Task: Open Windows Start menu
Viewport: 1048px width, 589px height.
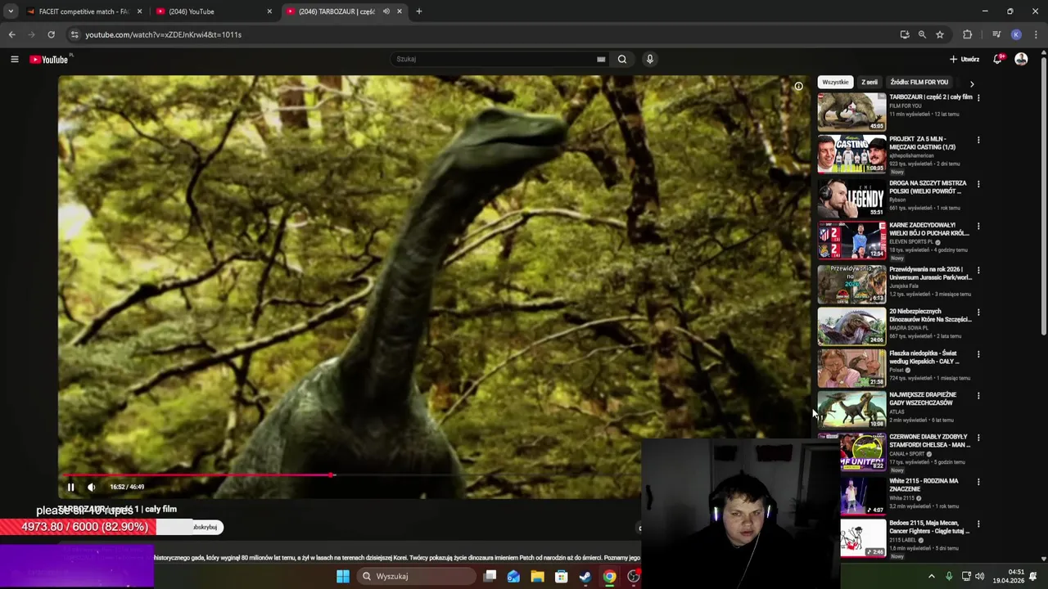Action: pos(343,576)
